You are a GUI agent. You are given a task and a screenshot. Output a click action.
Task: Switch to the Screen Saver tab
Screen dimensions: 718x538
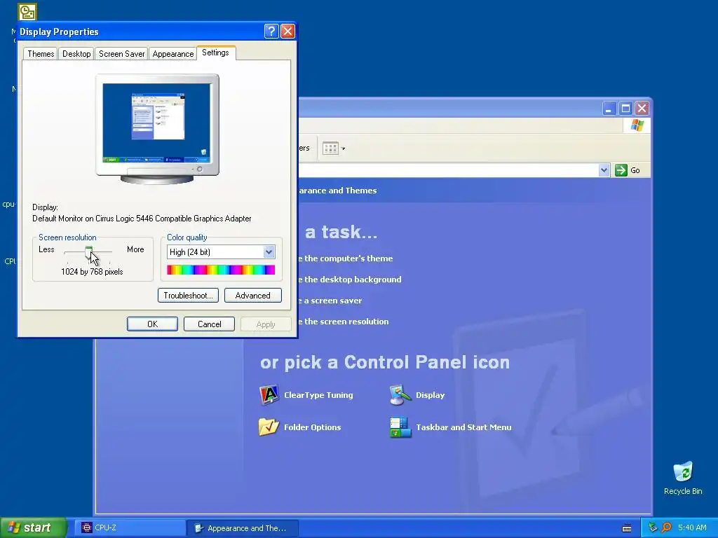122,54
